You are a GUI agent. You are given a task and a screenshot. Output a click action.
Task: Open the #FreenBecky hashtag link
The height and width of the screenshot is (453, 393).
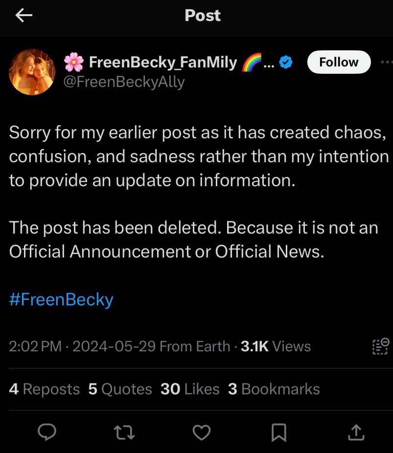(x=61, y=299)
